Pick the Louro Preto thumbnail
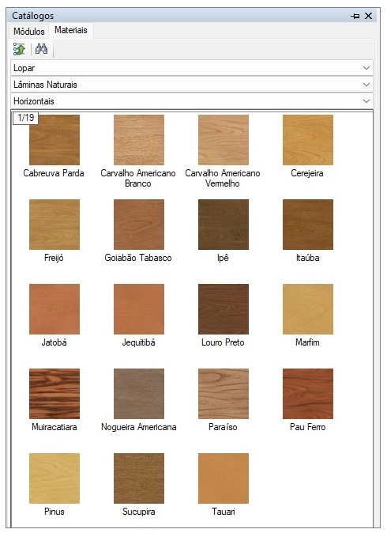 coord(224,309)
